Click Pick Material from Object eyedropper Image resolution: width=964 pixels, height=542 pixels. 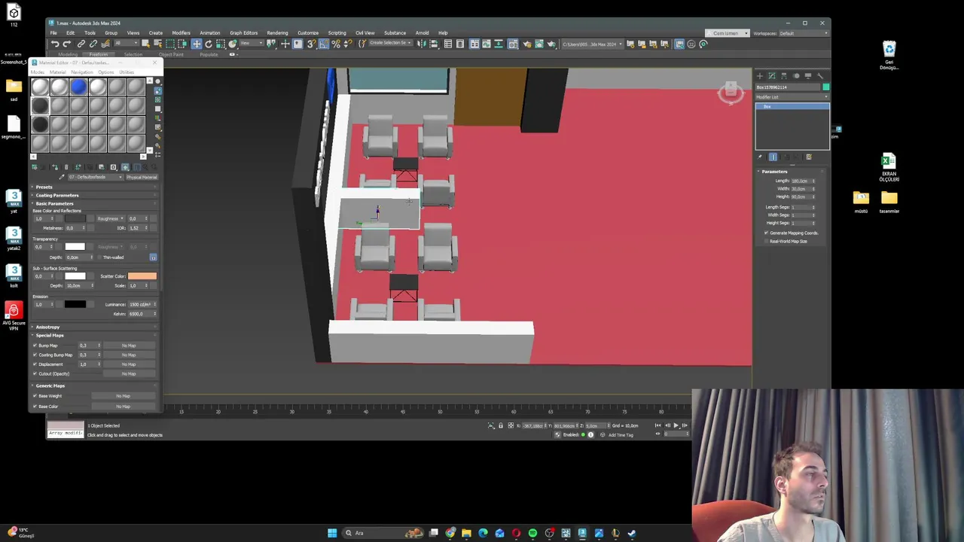pos(62,177)
